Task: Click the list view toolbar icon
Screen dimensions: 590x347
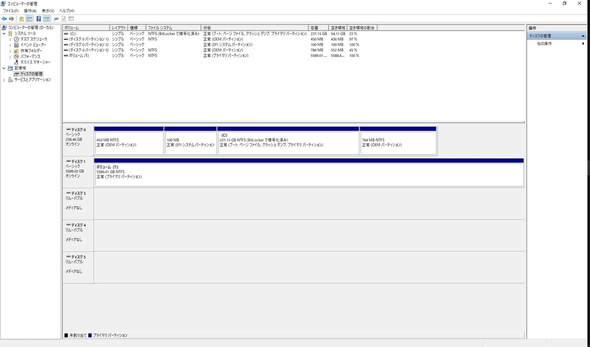Action: pos(71,19)
